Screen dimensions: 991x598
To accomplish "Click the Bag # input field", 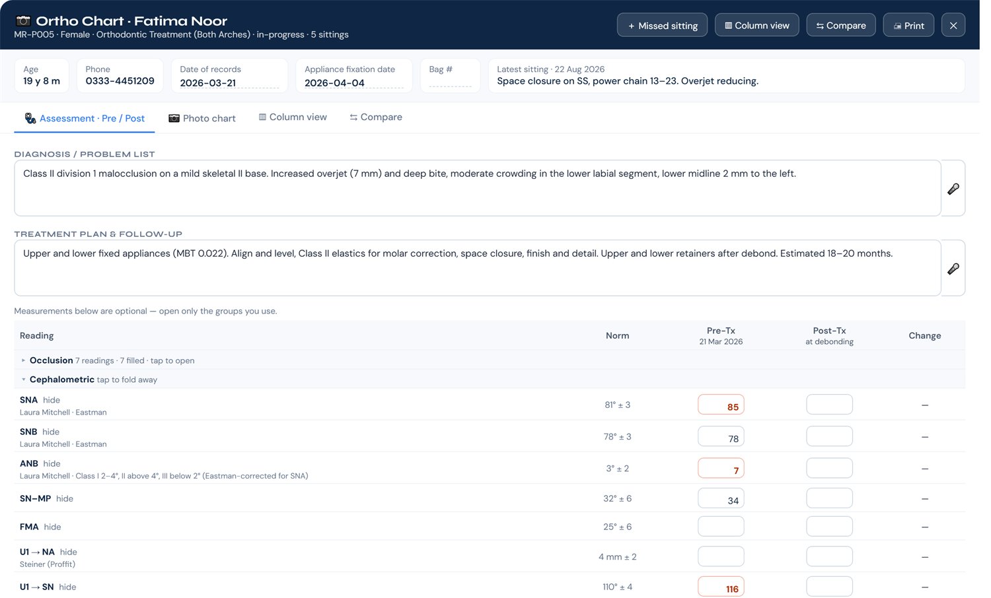I will point(450,82).
